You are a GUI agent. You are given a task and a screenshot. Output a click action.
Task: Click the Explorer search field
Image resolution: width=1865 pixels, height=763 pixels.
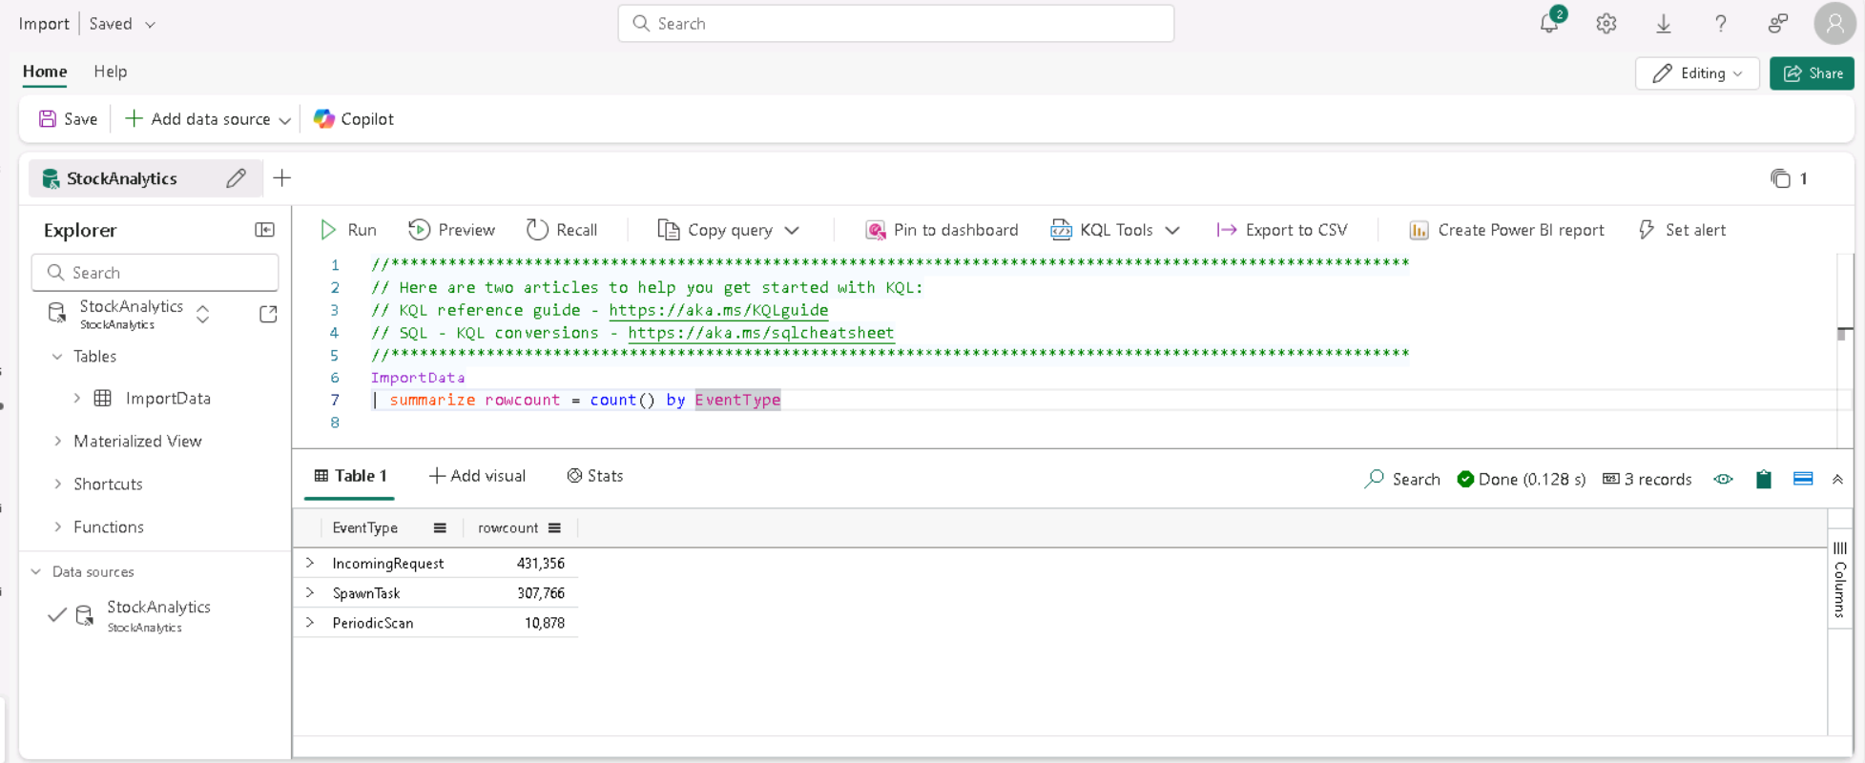pyautogui.click(x=155, y=273)
